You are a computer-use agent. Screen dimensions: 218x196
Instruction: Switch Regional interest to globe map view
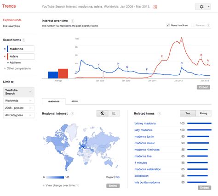coord(103,113)
